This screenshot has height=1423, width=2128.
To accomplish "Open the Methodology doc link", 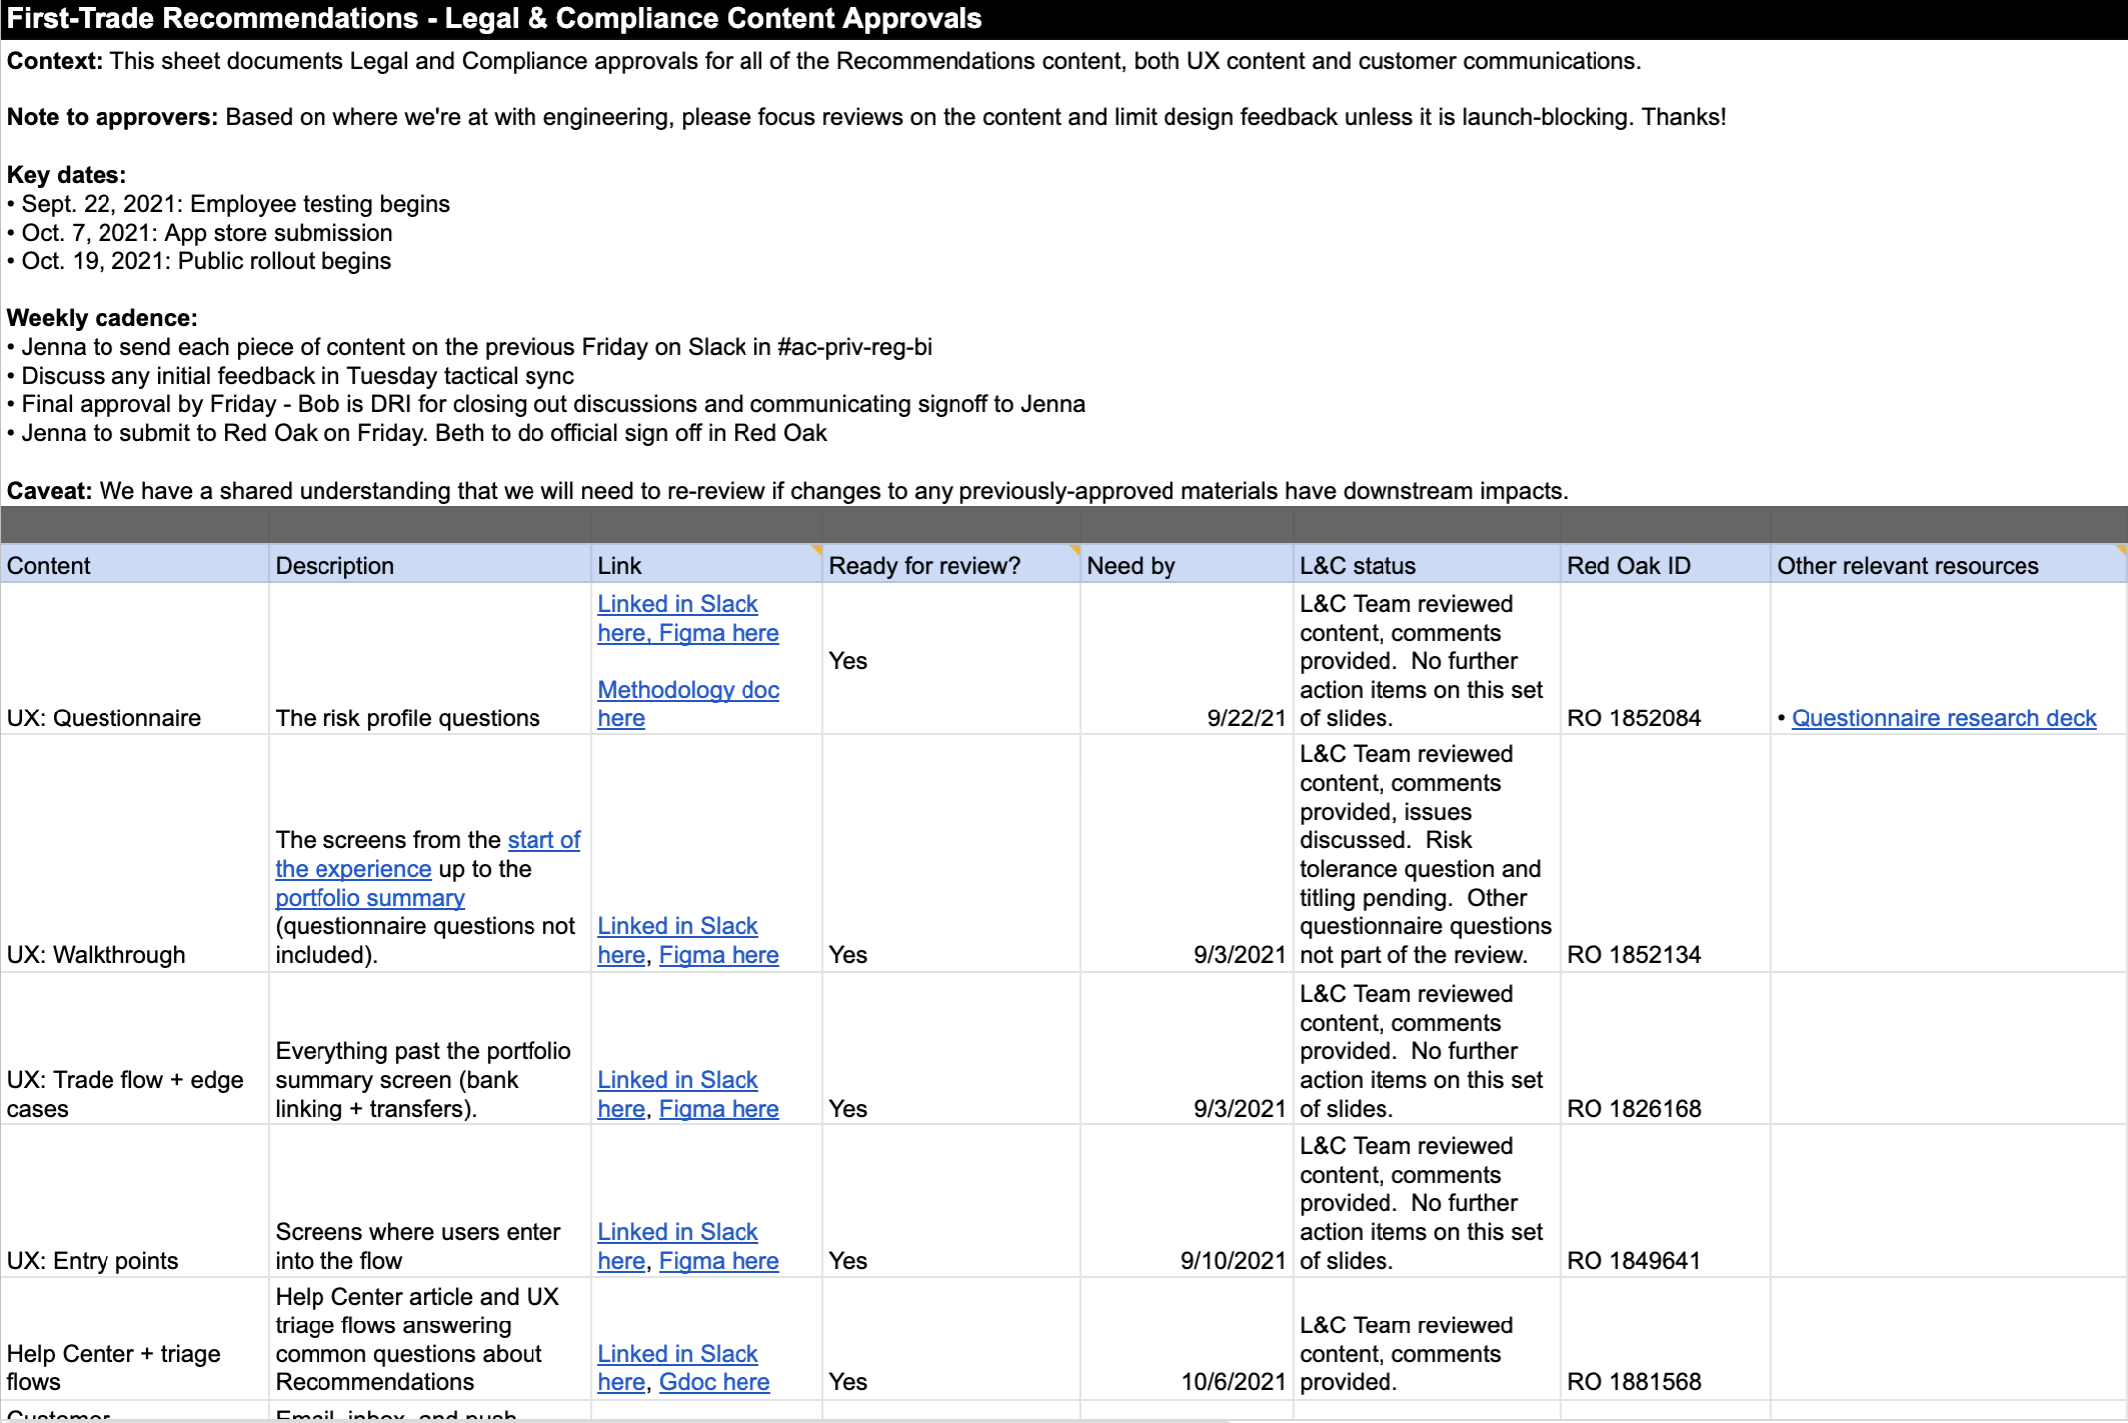I will click(688, 689).
